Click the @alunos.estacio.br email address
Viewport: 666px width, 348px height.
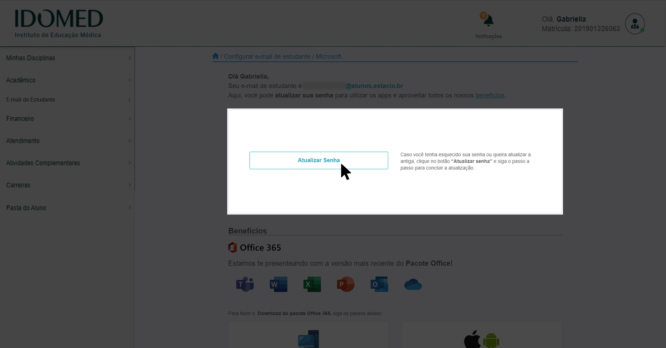pyautogui.click(x=374, y=86)
